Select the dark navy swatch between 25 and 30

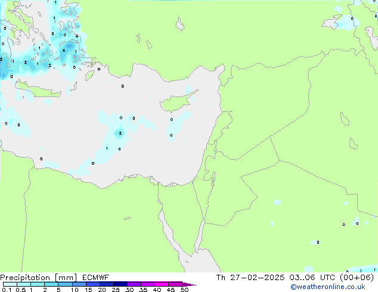pyautogui.click(x=120, y=284)
